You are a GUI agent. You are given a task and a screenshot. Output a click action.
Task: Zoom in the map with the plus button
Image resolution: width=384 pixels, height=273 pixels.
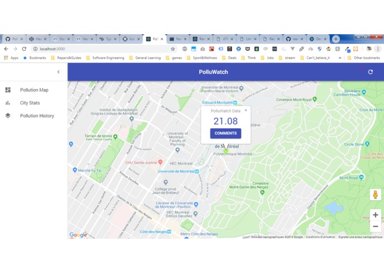375,215
